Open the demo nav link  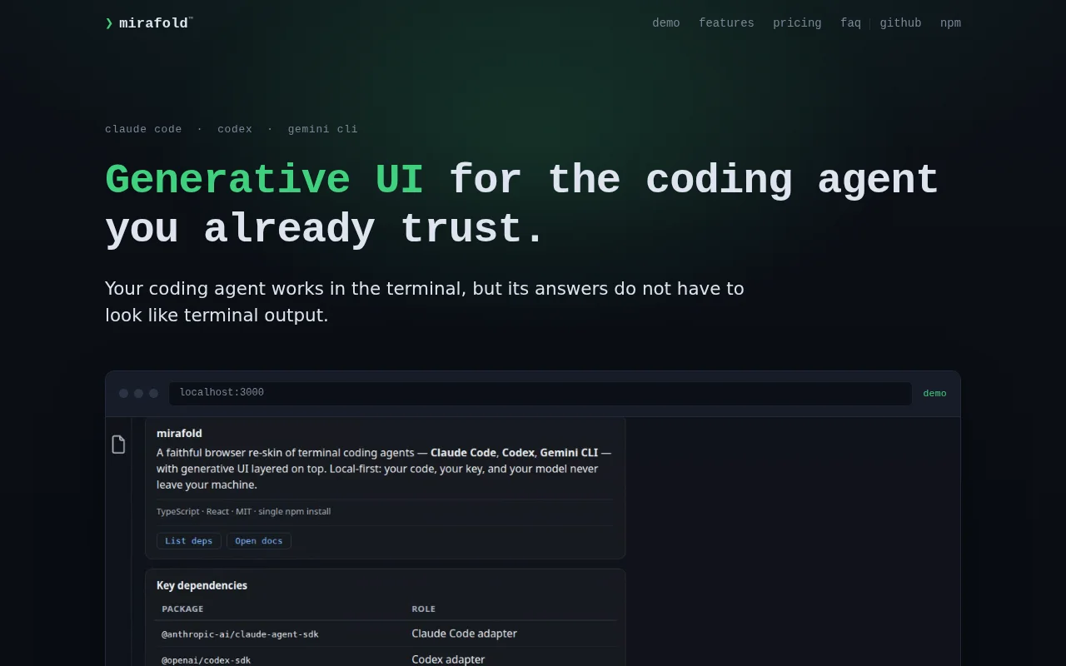666,23
